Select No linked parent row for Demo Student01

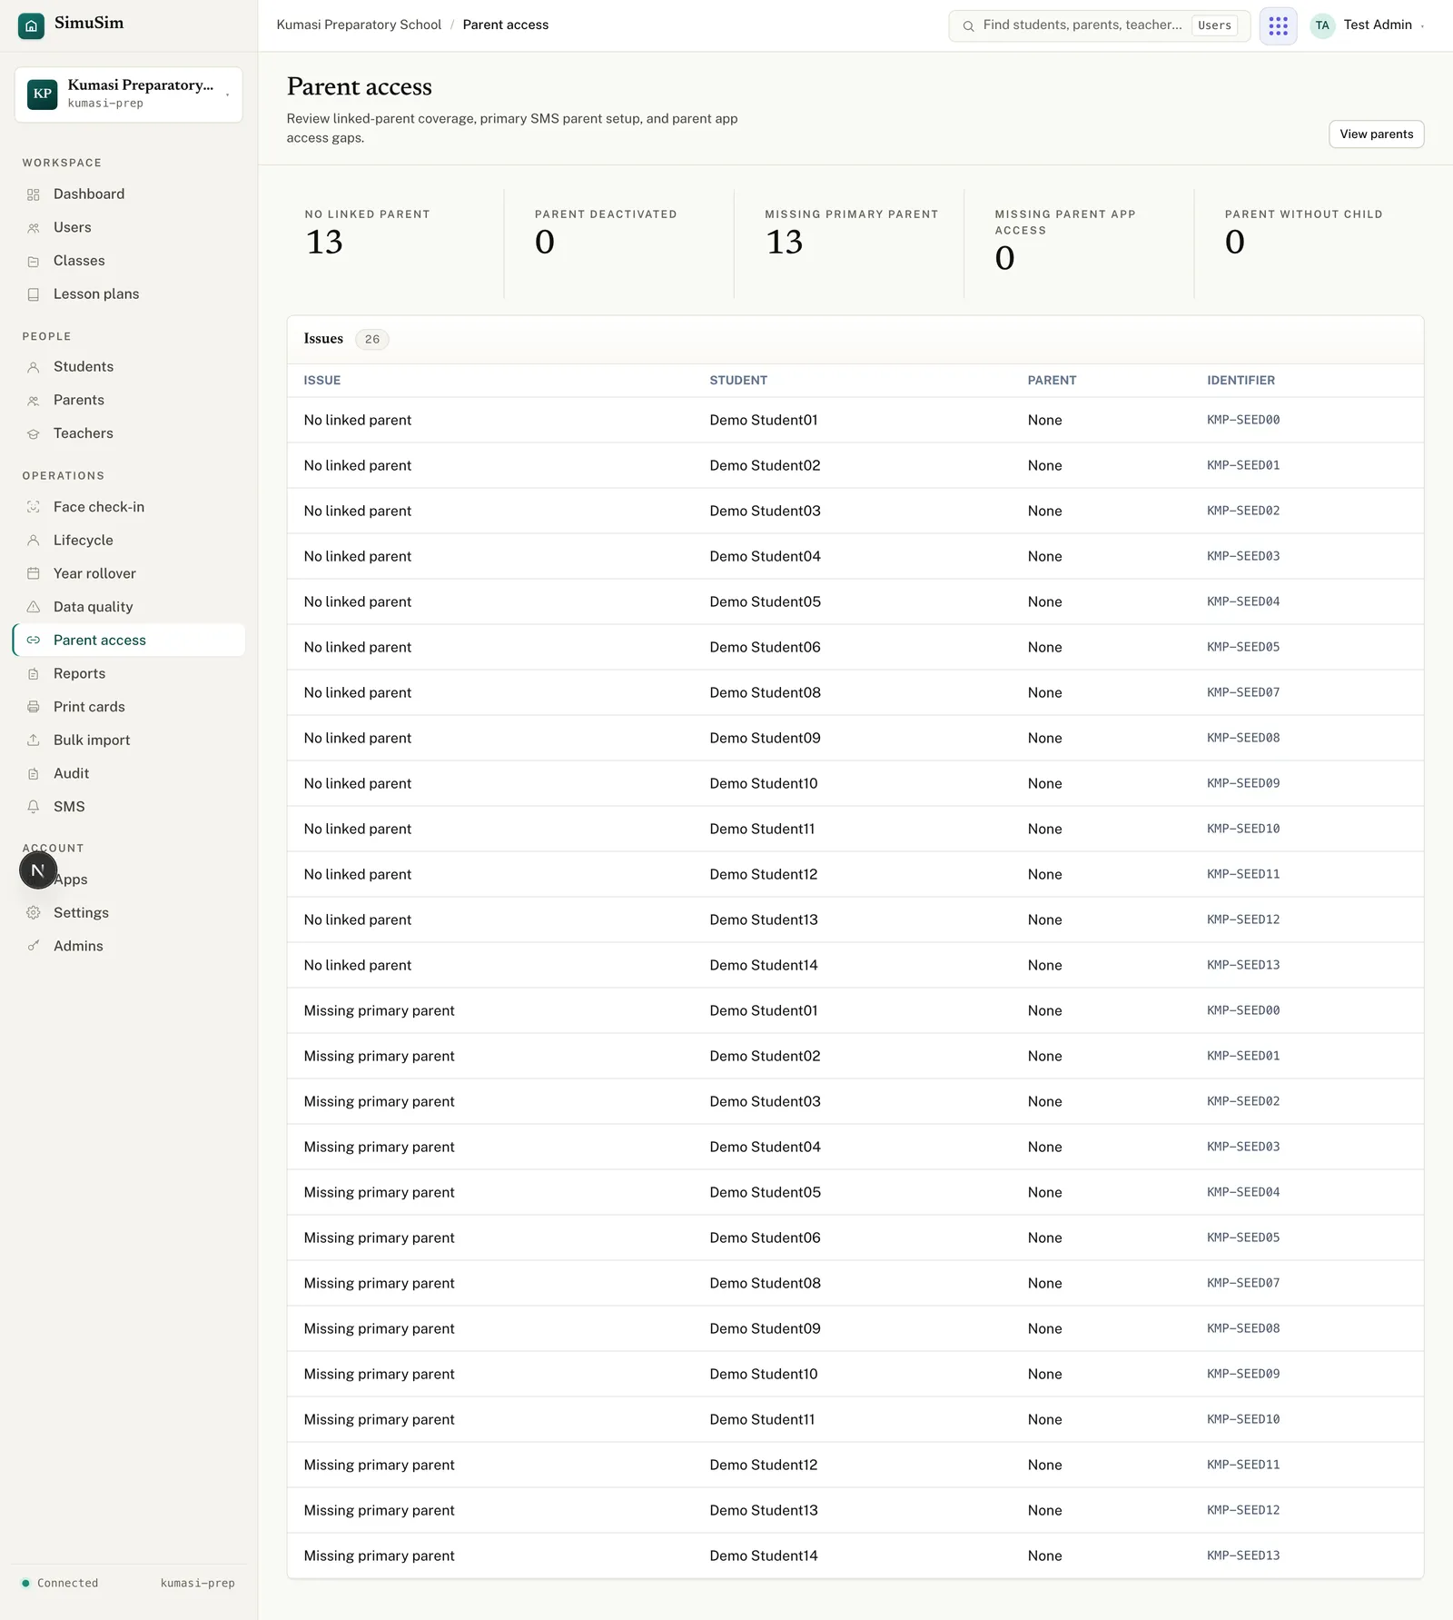click(855, 421)
